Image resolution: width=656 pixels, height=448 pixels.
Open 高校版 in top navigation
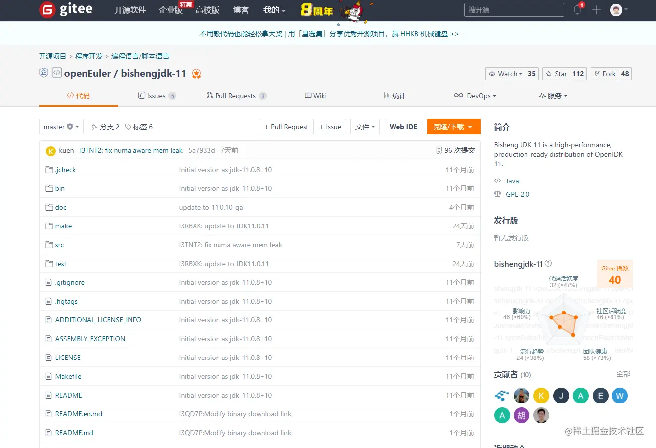207,10
